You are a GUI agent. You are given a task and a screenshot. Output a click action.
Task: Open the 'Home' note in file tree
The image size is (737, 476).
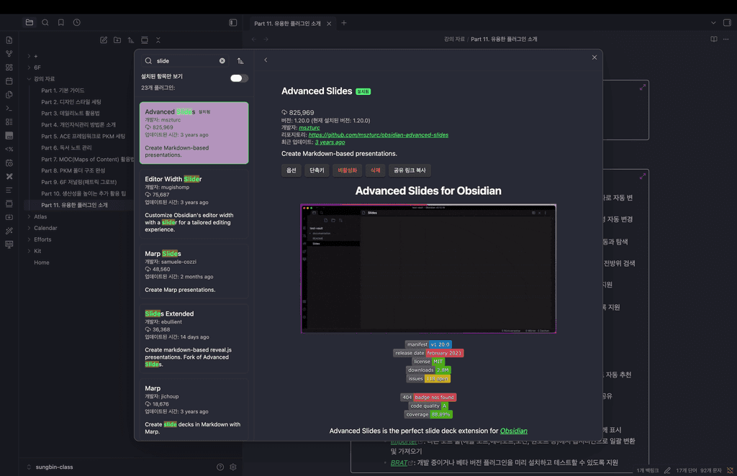click(41, 262)
